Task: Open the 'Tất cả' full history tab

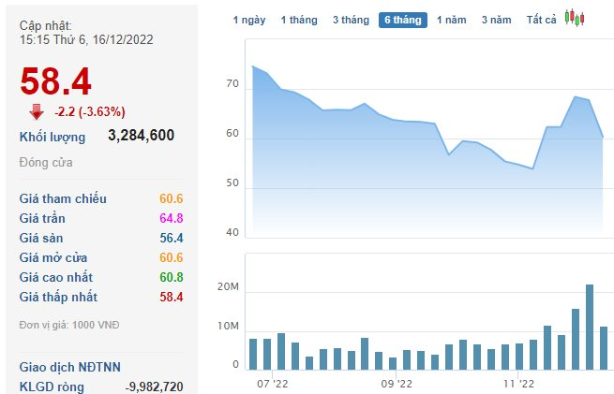Action: click(x=541, y=20)
